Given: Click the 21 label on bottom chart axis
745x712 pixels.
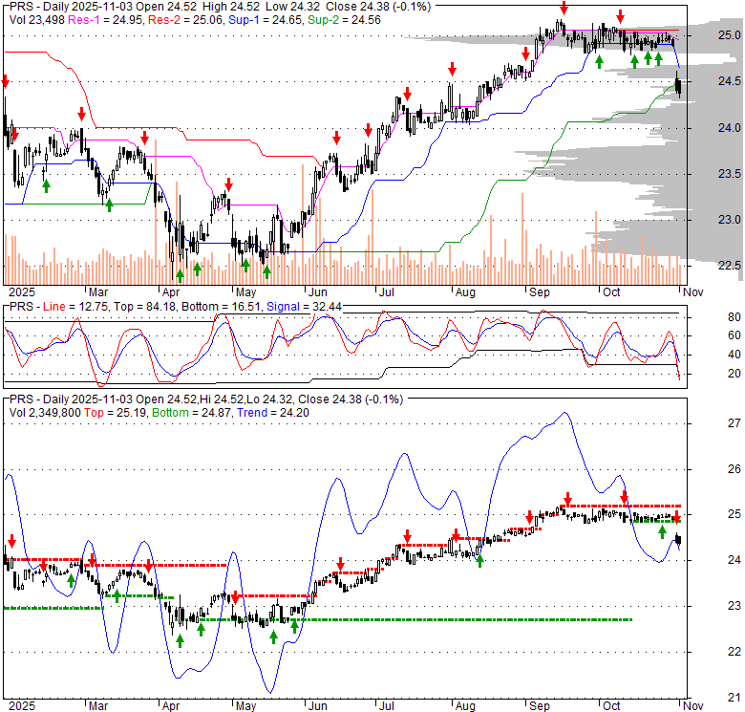Looking at the screenshot, I should coord(734,698).
